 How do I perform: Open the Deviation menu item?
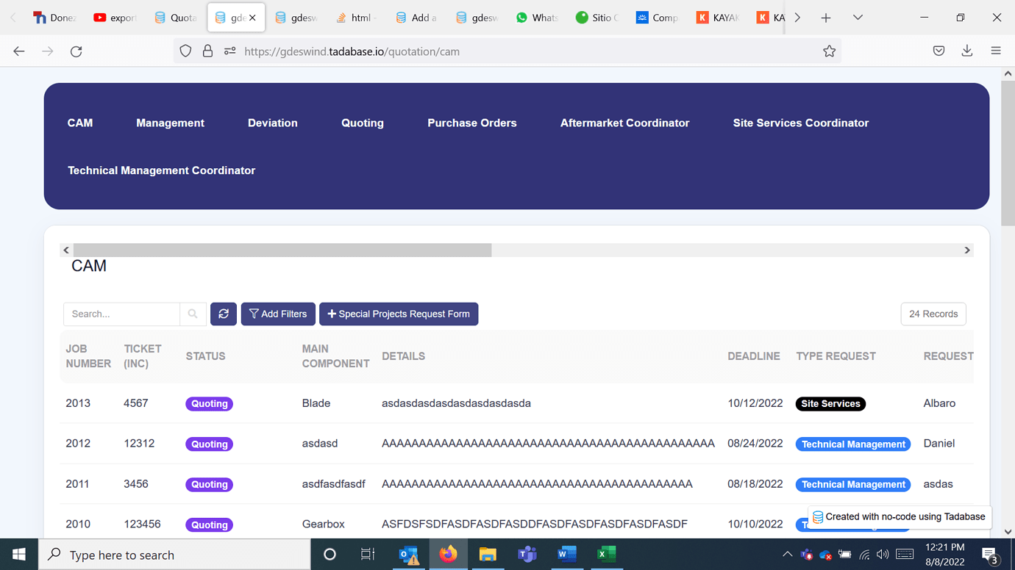click(x=272, y=123)
